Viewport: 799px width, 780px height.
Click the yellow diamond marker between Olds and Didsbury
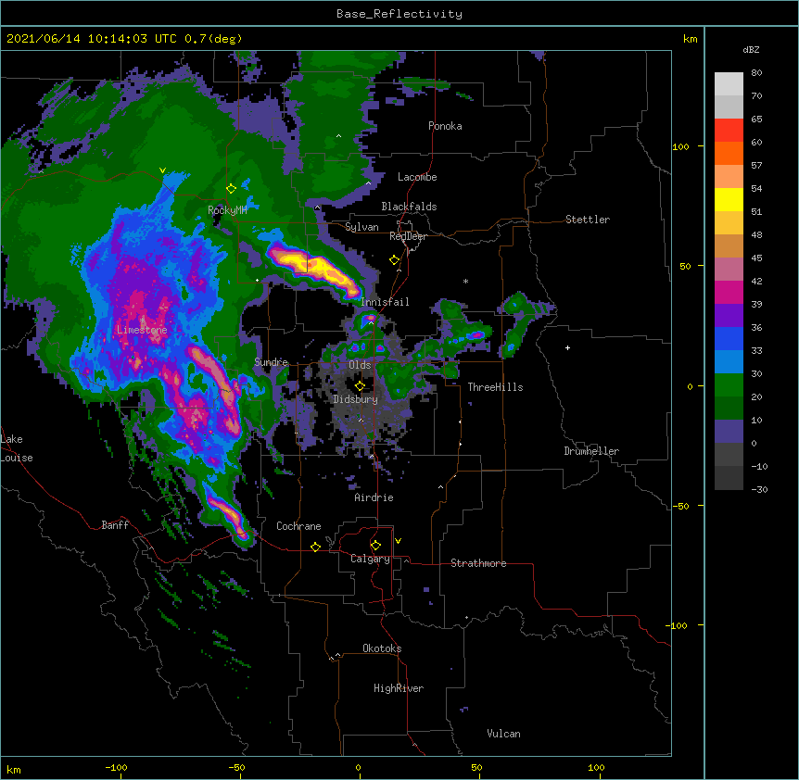(x=360, y=386)
